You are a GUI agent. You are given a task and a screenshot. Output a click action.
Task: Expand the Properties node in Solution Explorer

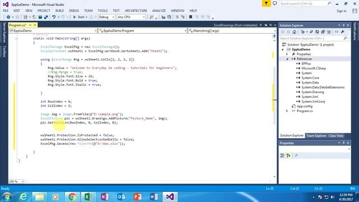pos(287,54)
